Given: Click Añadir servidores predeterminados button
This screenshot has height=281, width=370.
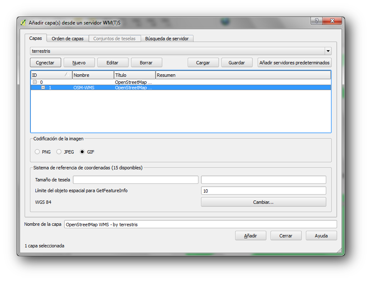Looking at the screenshot, I should [x=295, y=63].
